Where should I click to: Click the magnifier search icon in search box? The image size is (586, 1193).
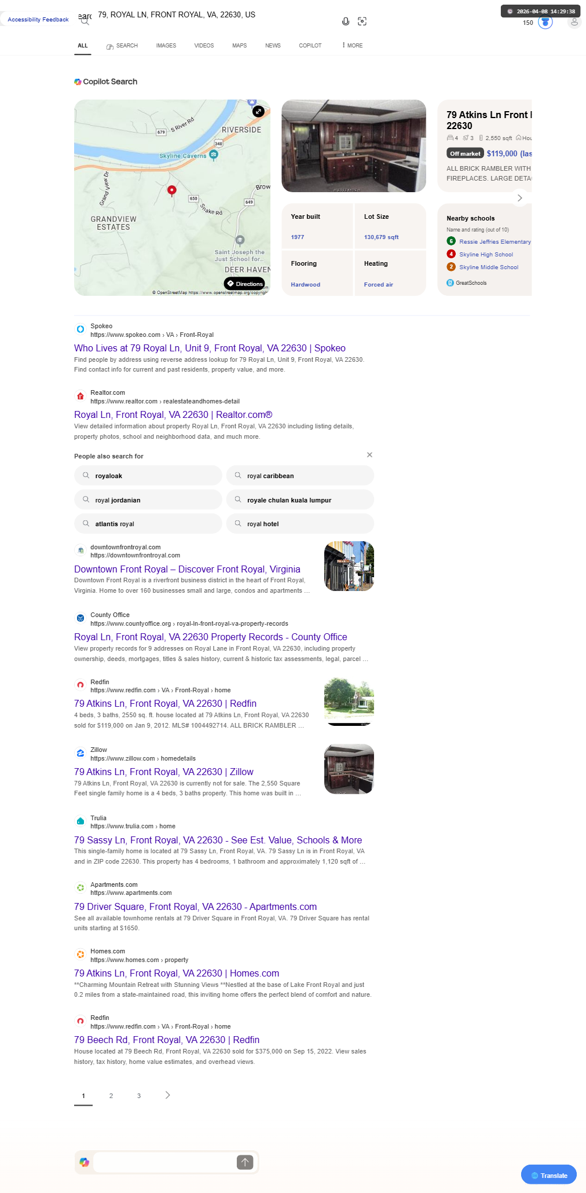pyautogui.click(x=85, y=21)
